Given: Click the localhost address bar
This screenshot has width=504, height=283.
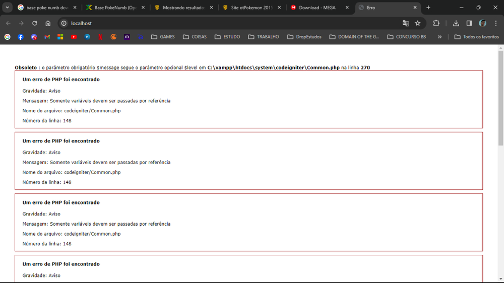Looking at the screenshot, I should tap(227, 23).
